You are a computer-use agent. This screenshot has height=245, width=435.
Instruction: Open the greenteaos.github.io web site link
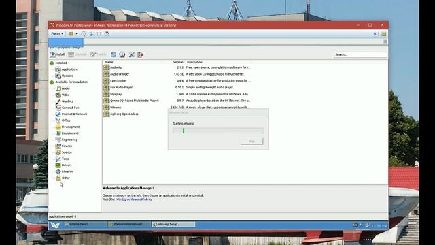coord(134,199)
